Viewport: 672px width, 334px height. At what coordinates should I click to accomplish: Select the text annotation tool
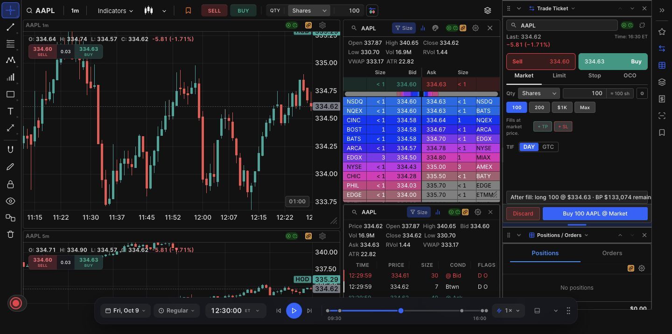tap(10, 111)
